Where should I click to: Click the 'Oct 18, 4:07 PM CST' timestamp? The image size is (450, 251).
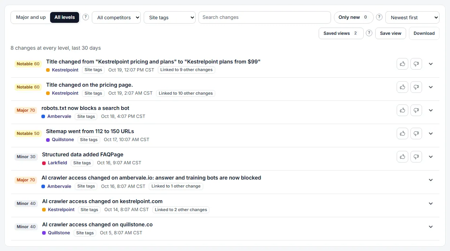pyautogui.click(x=123, y=116)
